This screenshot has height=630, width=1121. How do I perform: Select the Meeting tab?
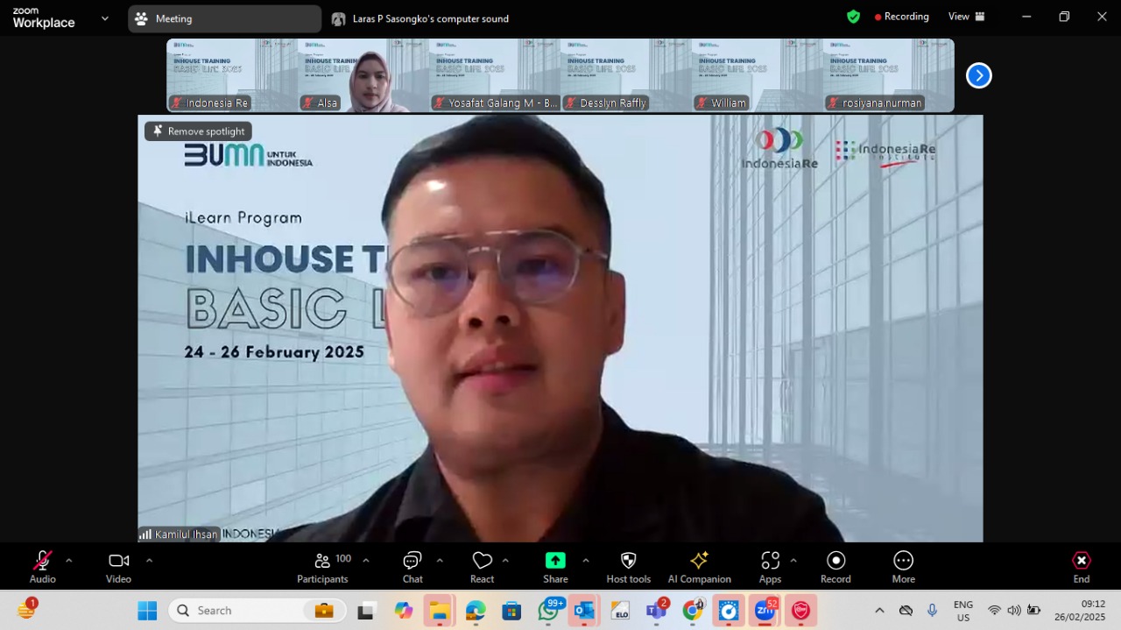click(x=225, y=18)
